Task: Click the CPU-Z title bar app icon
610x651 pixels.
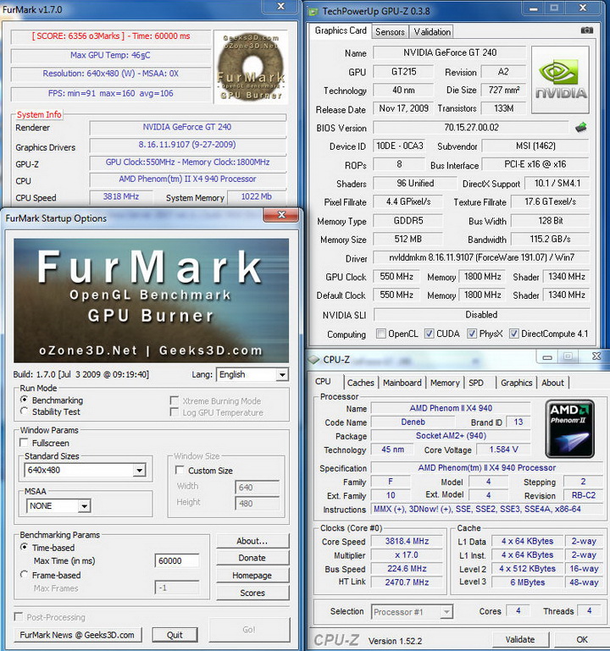Action: [x=313, y=359]
